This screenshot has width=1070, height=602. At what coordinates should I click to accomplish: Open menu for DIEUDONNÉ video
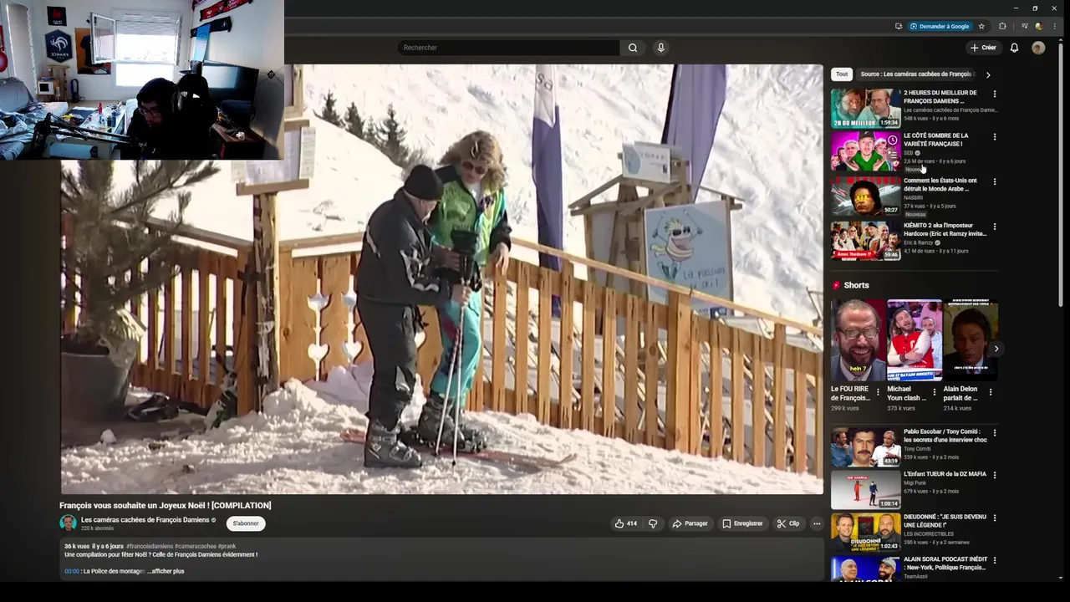point(994,518)
